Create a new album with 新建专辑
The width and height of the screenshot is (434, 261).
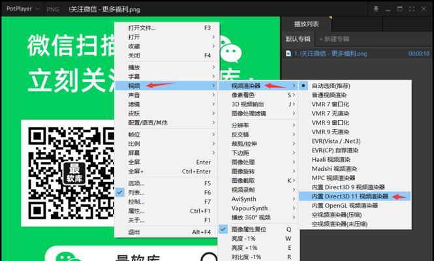click(334, 39)
